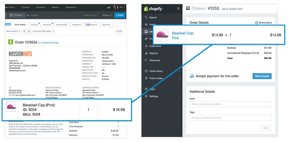Click the Settings gear icon in Shopify sidebar

click(x=146, y=96)
